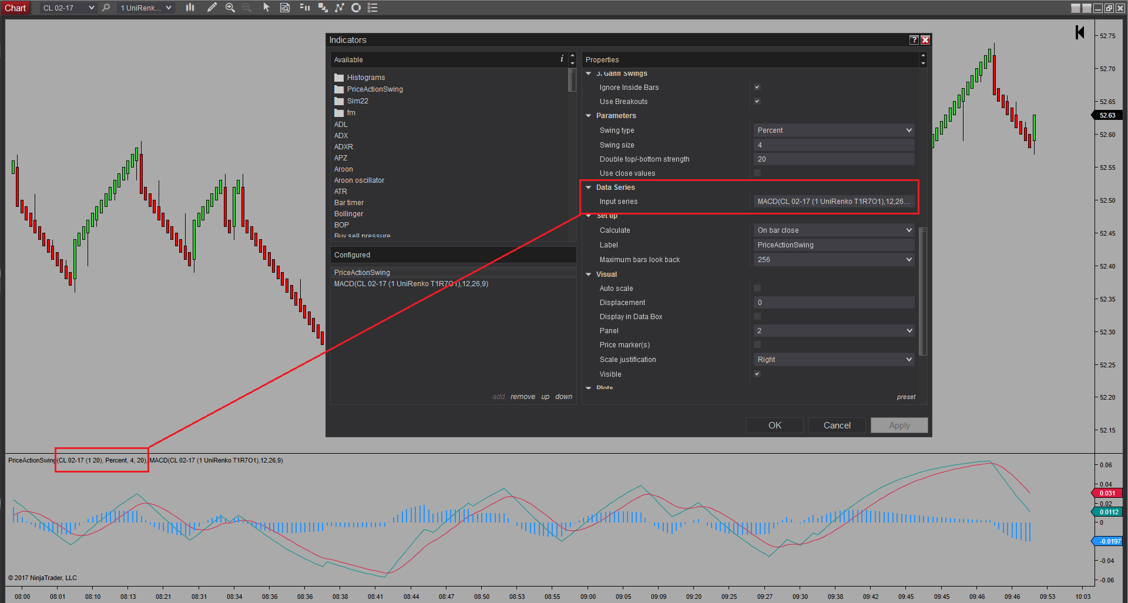1128x603 pixels.
Task: Open the 1 UniRenko interval selector
Action: [146, 8]
